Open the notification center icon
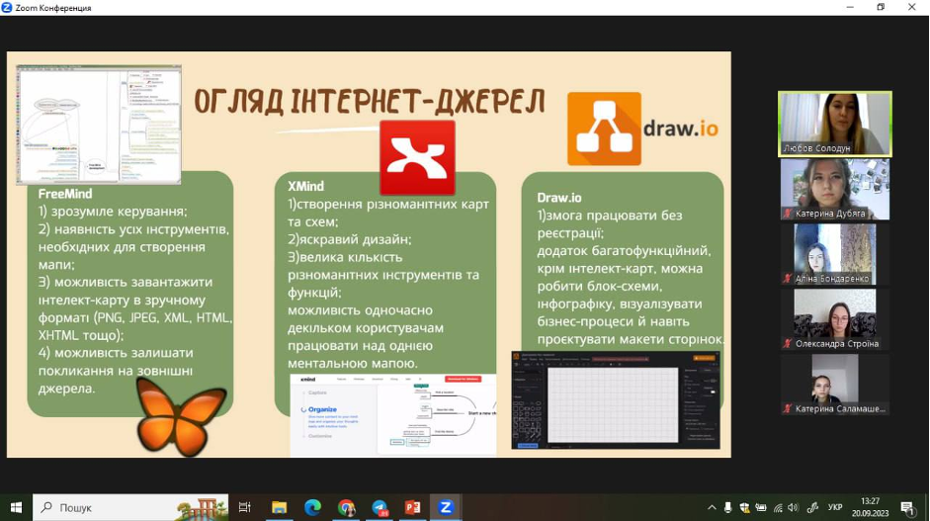The image size is (930, 521). (906, 507)
